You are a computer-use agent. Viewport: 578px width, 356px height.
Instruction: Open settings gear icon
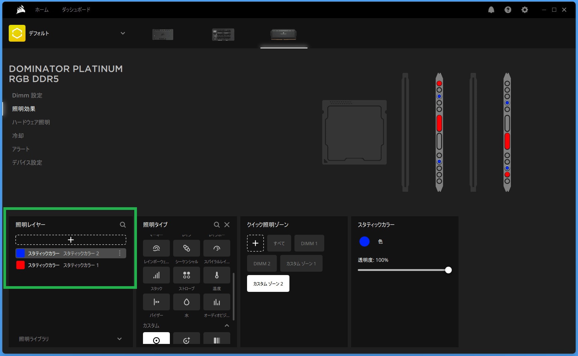[x=525, y=10]
